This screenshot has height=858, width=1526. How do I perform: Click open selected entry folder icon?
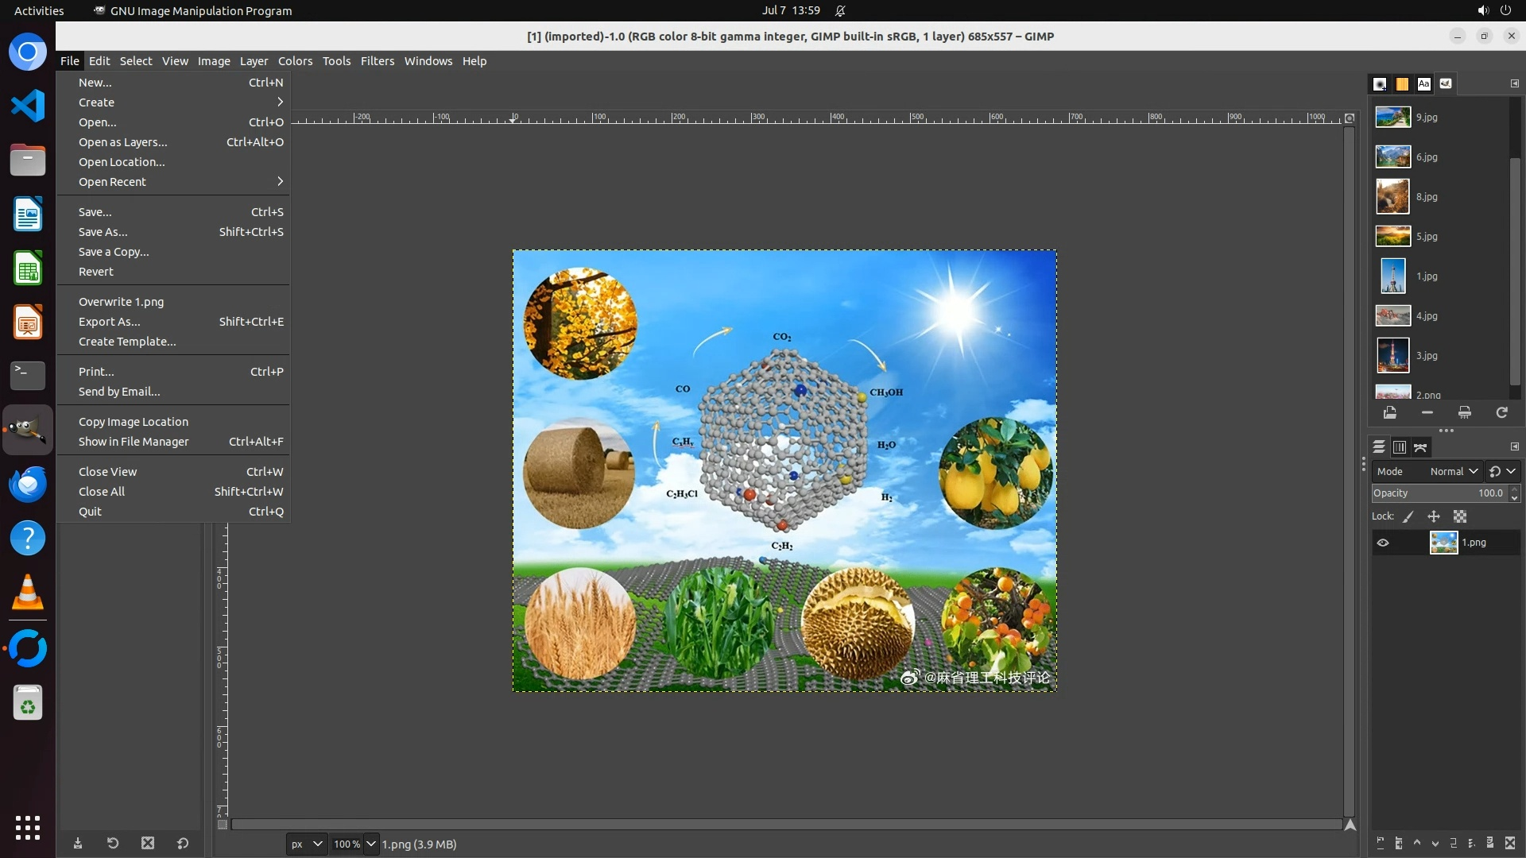pyautogui.click(x=1389, y=412)
